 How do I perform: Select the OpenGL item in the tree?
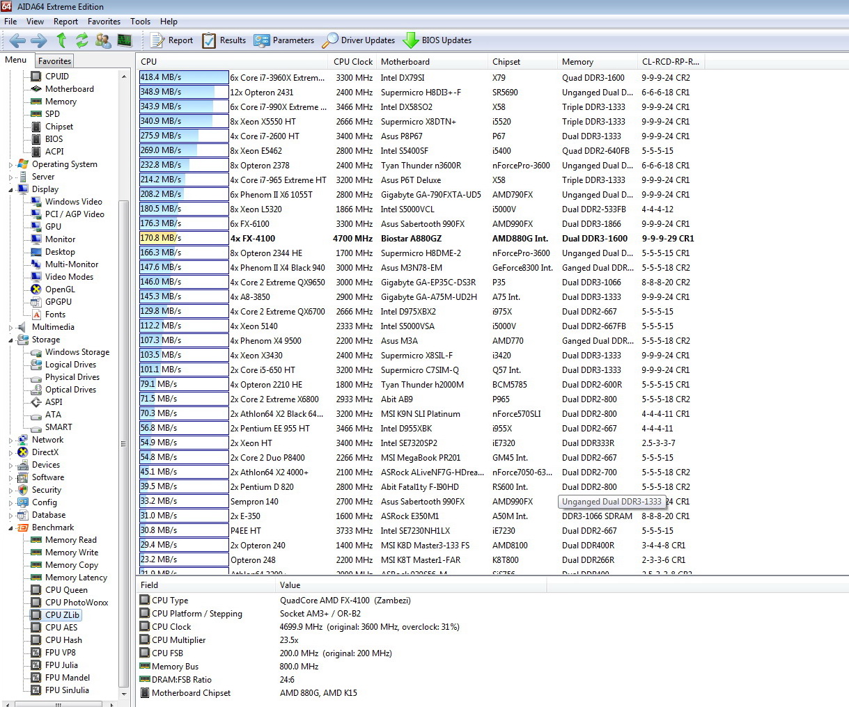point(60,289)
